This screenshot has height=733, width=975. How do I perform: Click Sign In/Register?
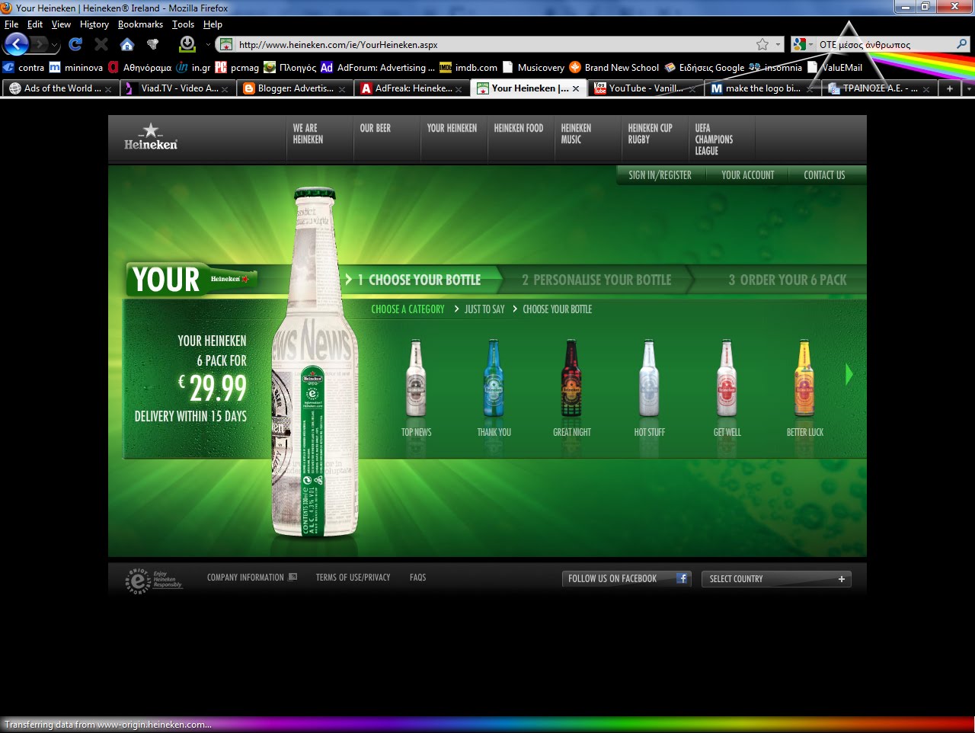pos(660,175)
